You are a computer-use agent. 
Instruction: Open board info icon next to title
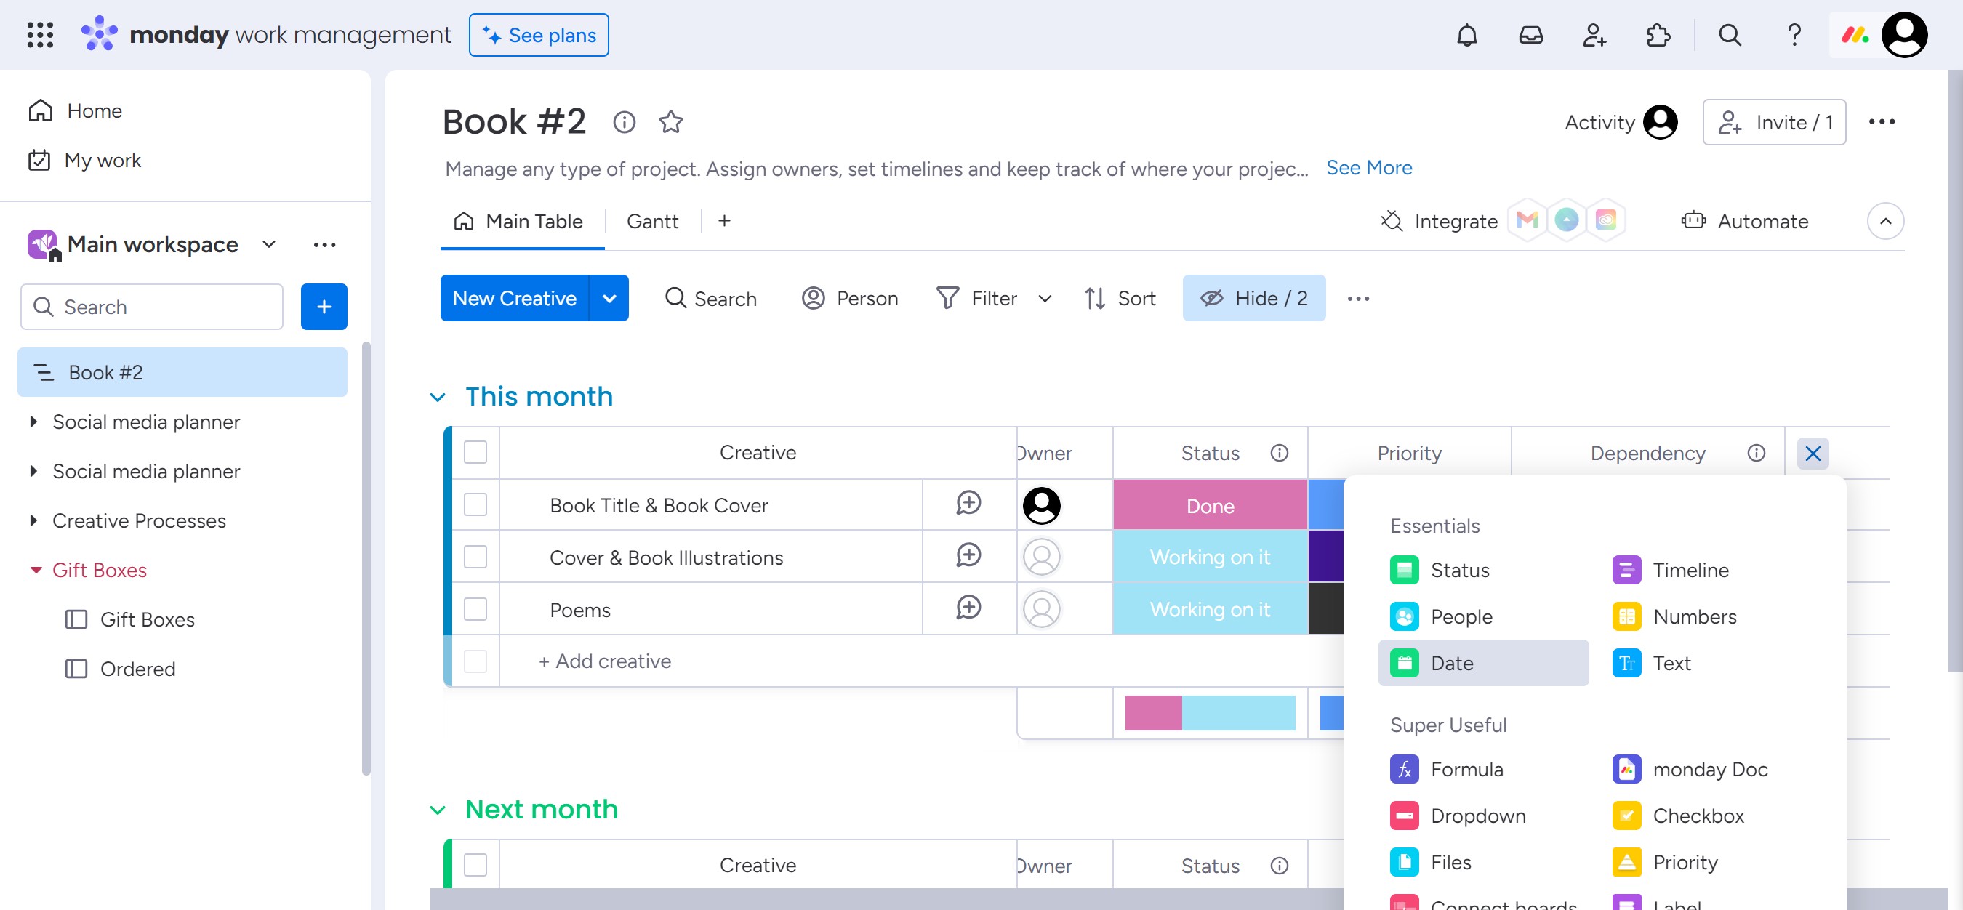(624, 122)
